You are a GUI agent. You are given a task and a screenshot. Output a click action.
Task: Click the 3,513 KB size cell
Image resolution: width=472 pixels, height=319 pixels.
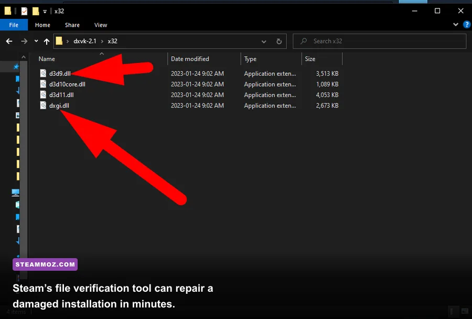point(327,73)
